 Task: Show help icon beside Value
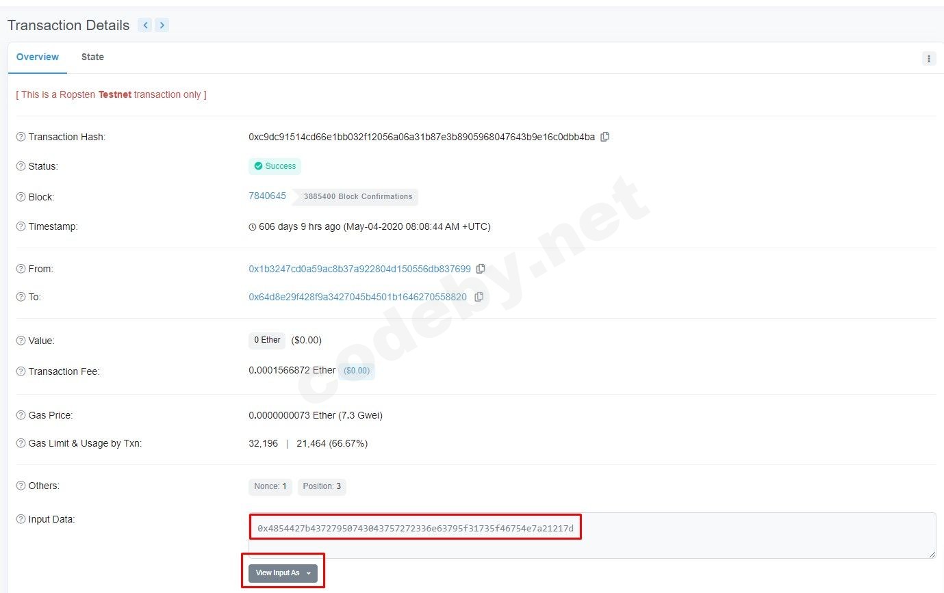tap(21, 341)
